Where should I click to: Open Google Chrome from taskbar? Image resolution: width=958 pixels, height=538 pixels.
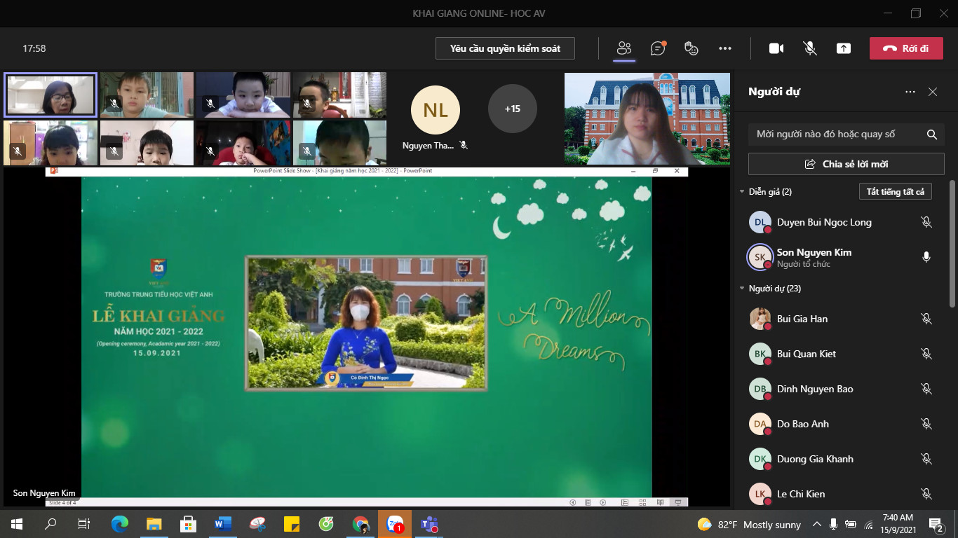(x=360, y=523)
